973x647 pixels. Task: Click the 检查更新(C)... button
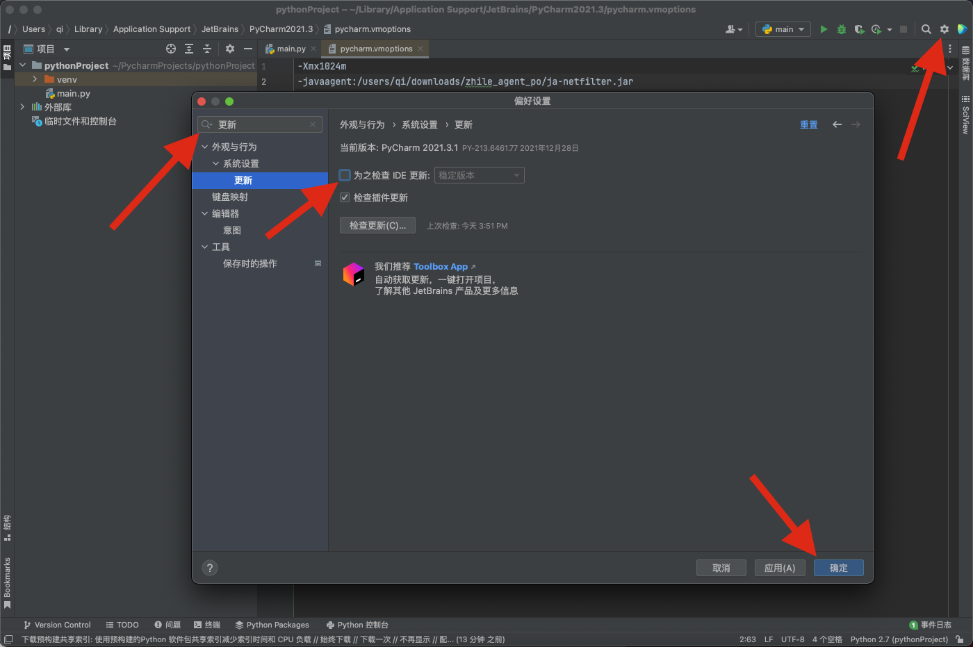coord(377,225)
